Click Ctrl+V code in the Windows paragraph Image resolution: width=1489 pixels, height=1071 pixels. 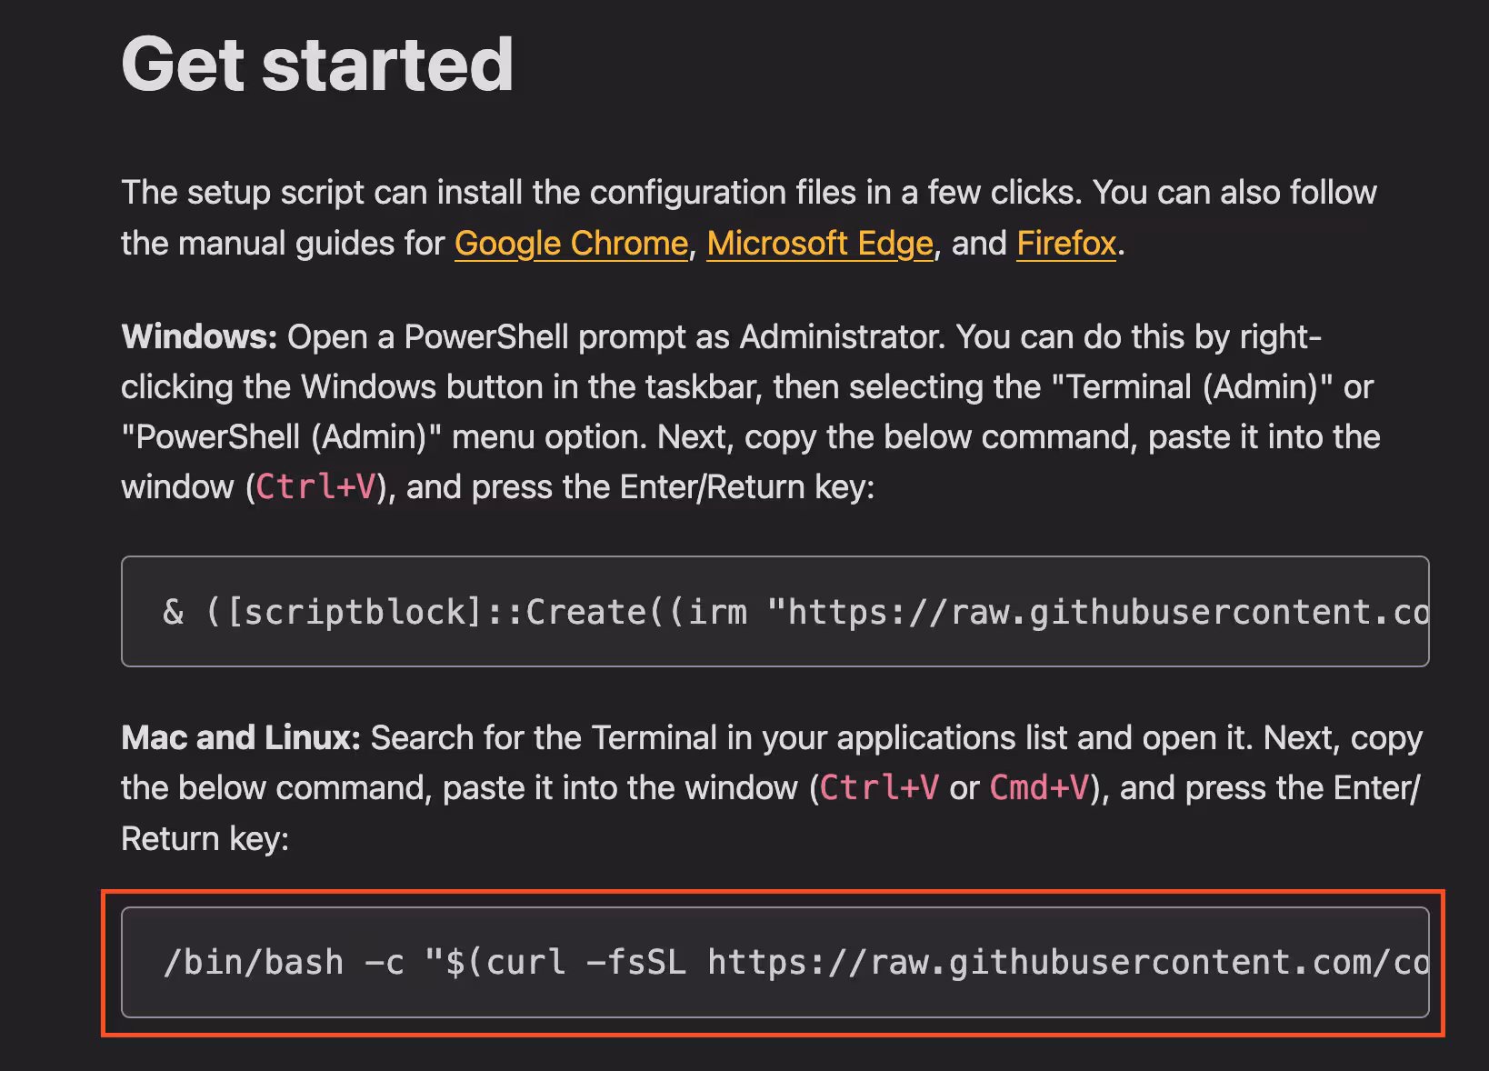pos(315,487)
